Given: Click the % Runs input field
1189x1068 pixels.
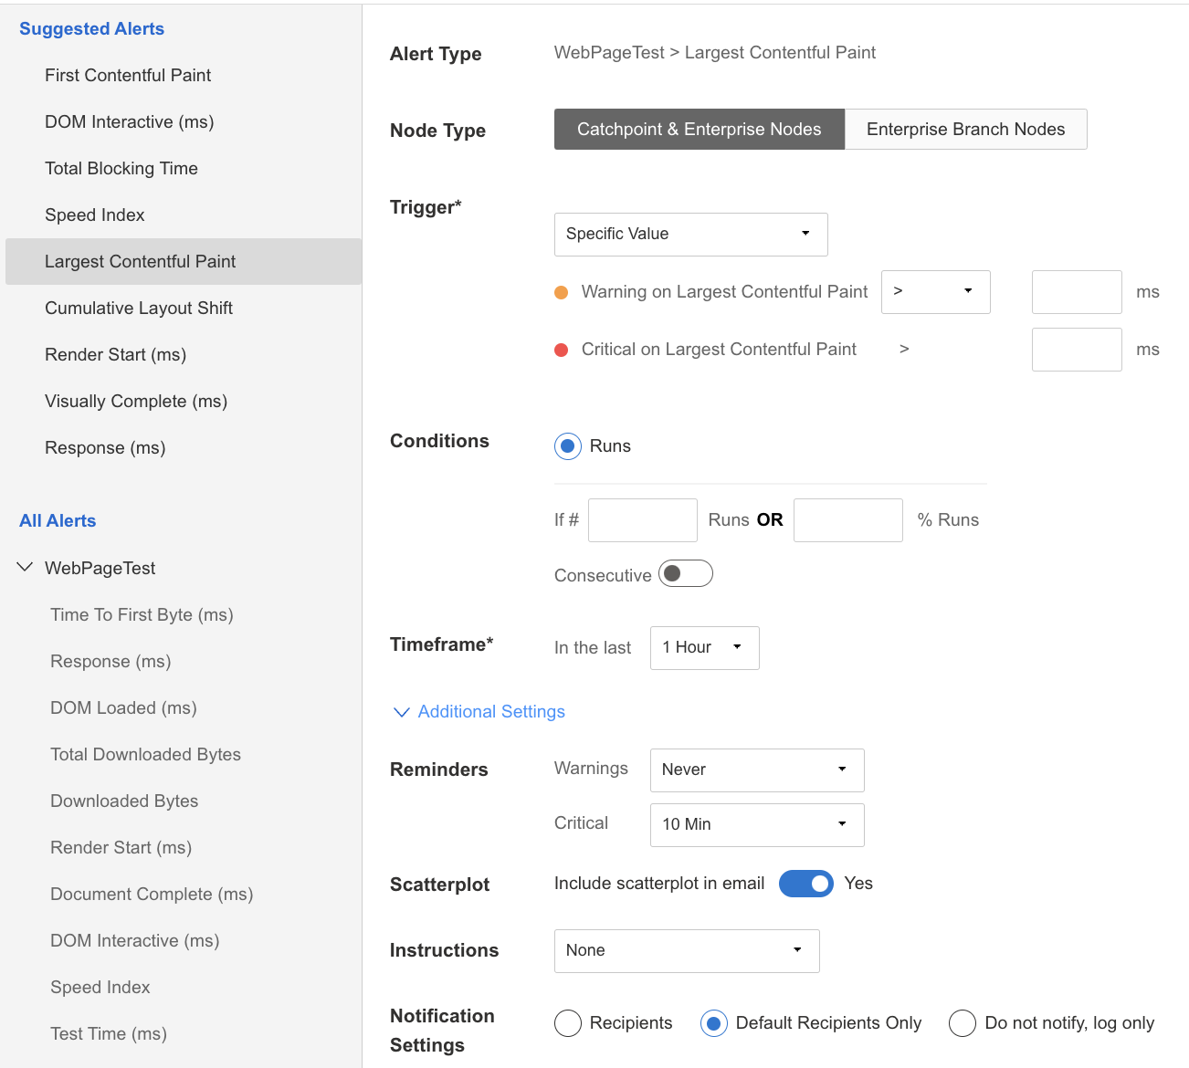Looking at the screenshot, I should (x=848, y=520).
